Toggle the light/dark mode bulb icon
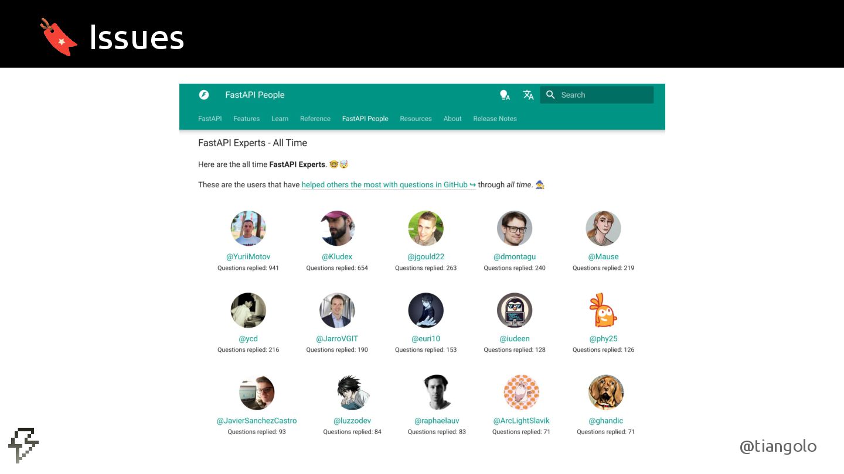844x474 pixels. tap(504, 95)
